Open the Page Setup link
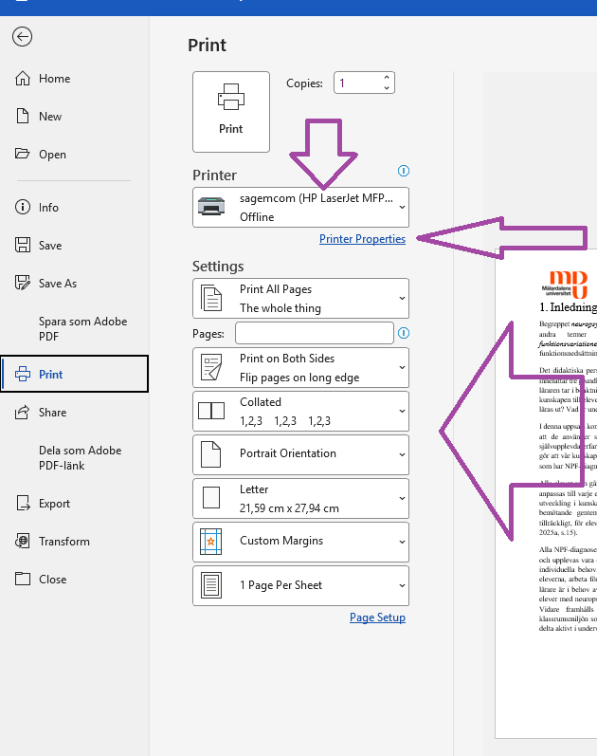Viewport: 597px width, 756px height. (377, 618)
